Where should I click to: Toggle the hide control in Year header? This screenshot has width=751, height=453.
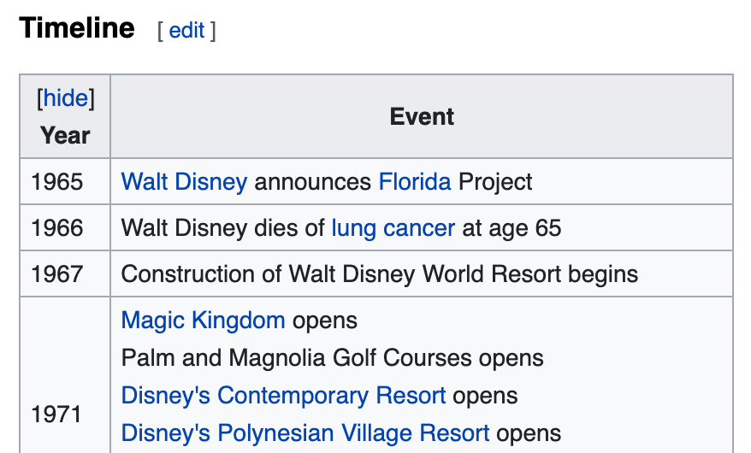pyautogui.click(x=65, y=98)
